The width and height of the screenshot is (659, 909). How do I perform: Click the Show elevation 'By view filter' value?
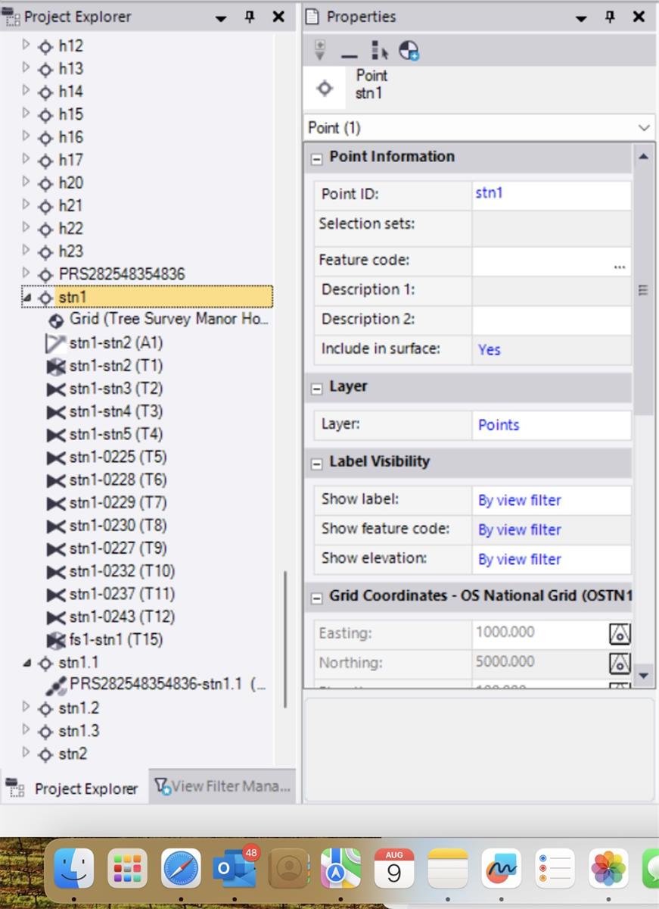coord(520,560)
